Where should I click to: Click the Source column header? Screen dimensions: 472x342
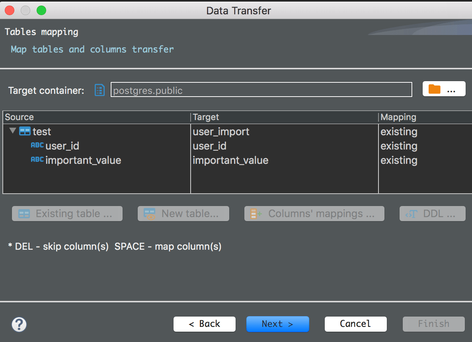pos(97,117)
